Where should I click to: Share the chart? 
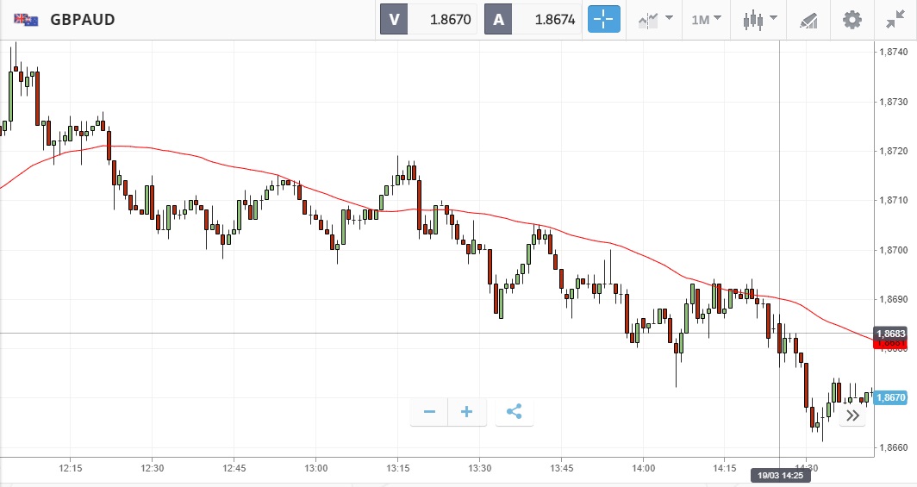515,412
